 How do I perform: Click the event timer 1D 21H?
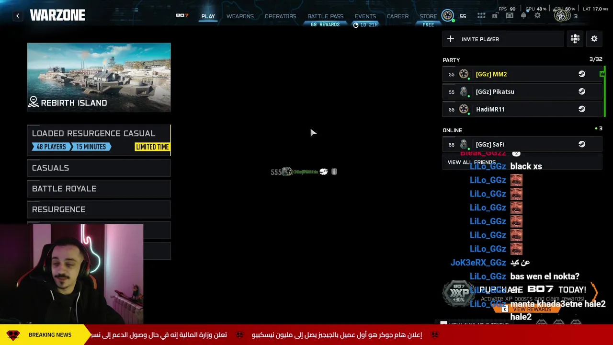coord(365,25)
